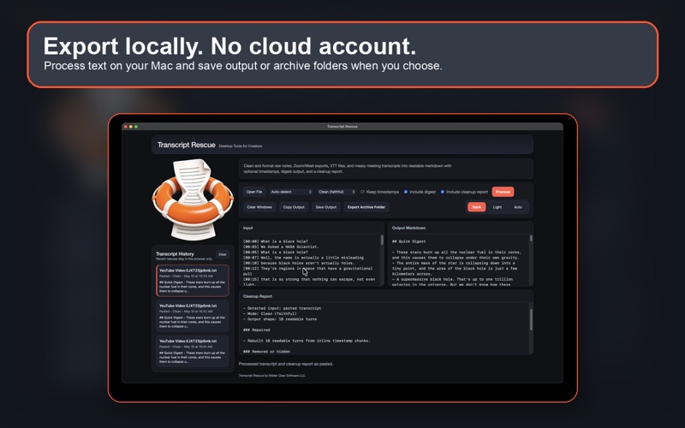Click the Save Output button
Screen dimensions: 685x428
pyautogui.click(x=326, y=207)
